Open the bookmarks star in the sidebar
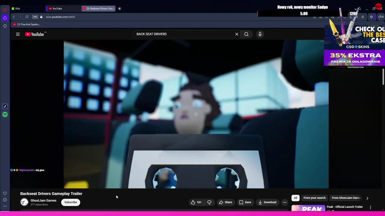This screenshot has height=216, width=385. pos(5,26)
